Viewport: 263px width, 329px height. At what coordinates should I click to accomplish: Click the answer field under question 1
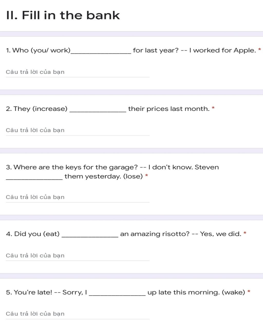(78, 72)
